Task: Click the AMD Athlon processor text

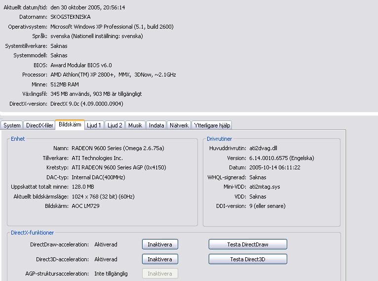Action: (113, 75)
